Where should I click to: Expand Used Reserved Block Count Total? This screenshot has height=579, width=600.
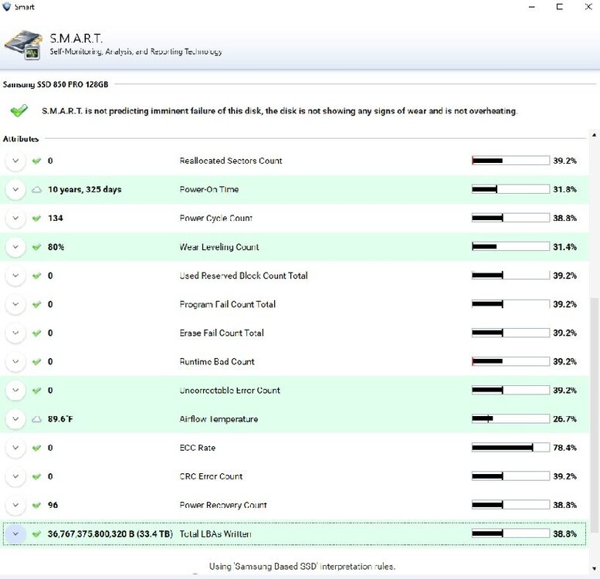(x=15, y=276)
